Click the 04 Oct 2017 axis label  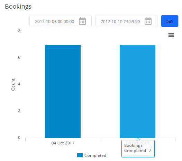click(63, 143)
